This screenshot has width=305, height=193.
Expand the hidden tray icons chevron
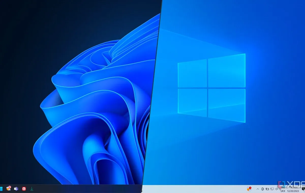(x=258, y=189)
